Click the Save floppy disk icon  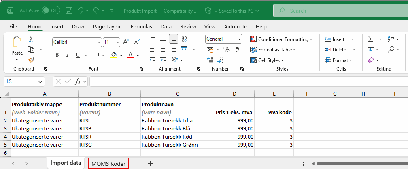point(69,11)
